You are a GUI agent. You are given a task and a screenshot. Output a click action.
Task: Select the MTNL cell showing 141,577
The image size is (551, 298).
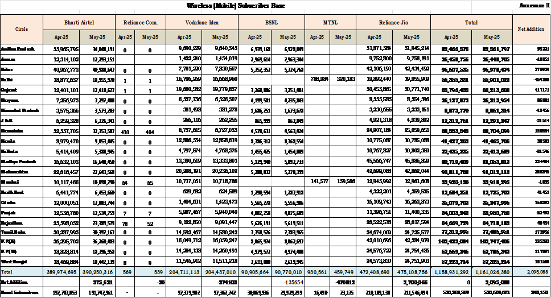click(x=317, y=181)
